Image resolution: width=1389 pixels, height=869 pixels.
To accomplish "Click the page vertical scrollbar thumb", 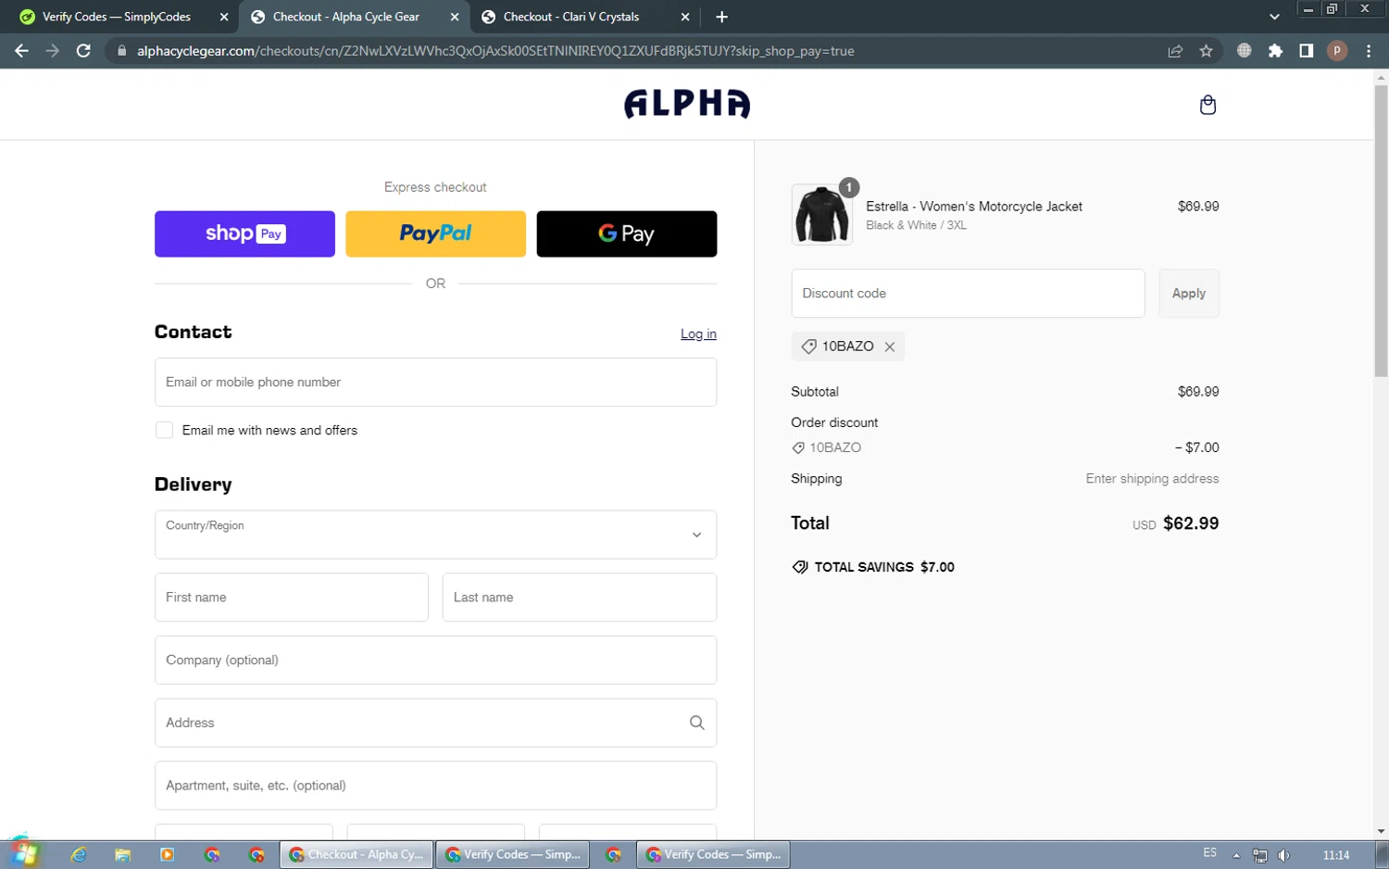I will (1381, 232).
